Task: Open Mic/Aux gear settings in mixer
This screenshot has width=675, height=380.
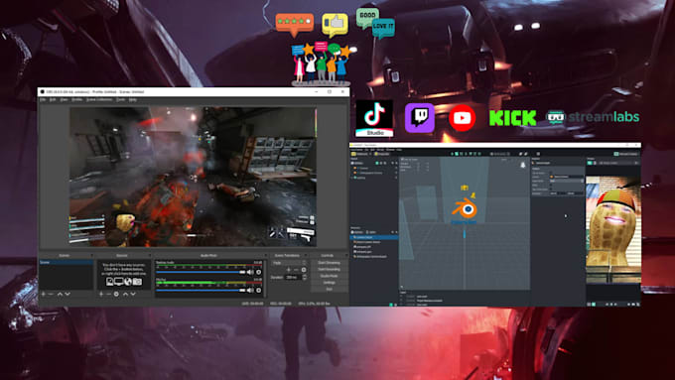Action: 259,290
